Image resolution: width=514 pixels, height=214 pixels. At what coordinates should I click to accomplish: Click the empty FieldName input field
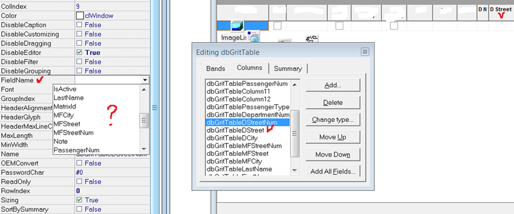click(108, 80)
